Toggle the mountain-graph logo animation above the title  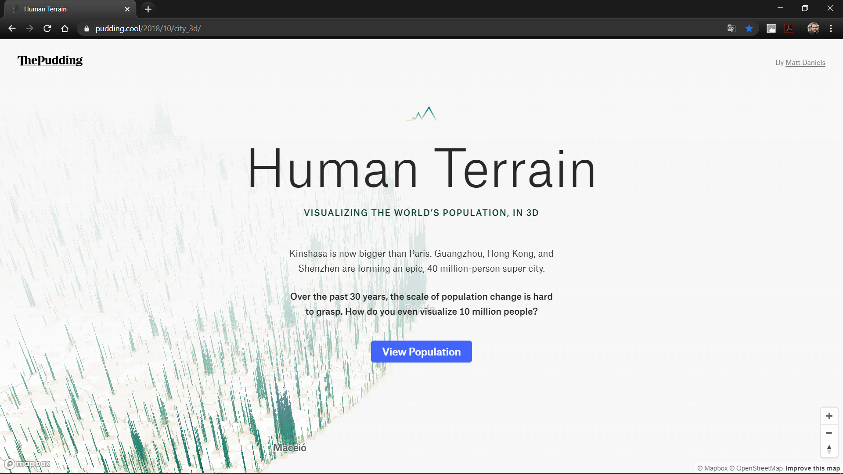coord(421,113)
